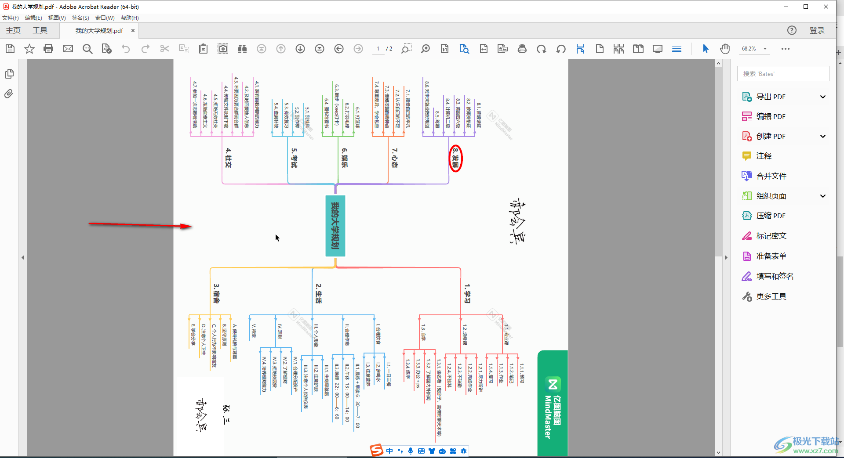
Task: Toggle full screen monitor icon
Action: (658, 49)
